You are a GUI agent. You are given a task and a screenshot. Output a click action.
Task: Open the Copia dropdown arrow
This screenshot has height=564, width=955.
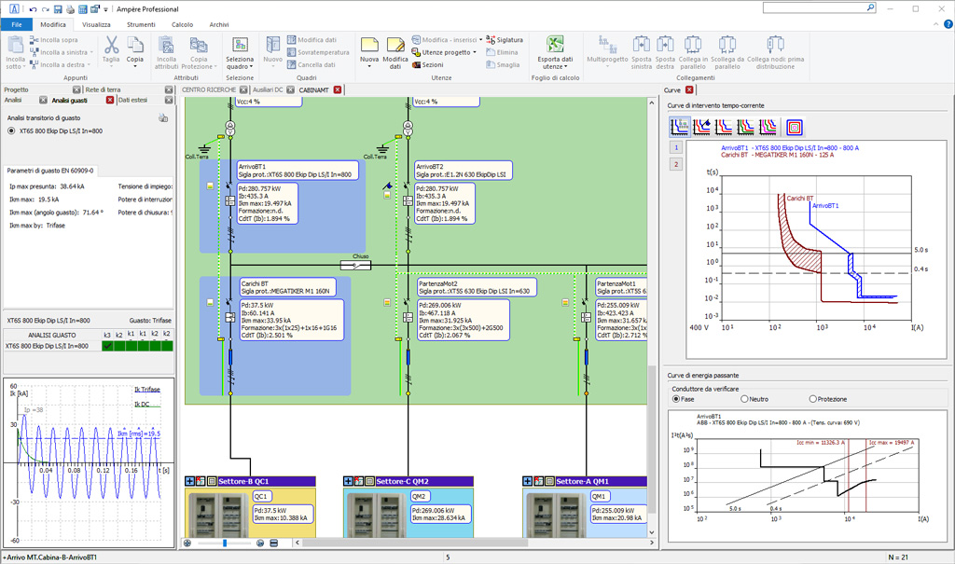click(x=135, y=66)
